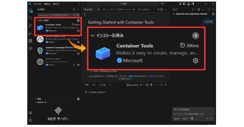Customize layout from the title bar
Viewport: 244px width, 127px height.
(180, 4)
